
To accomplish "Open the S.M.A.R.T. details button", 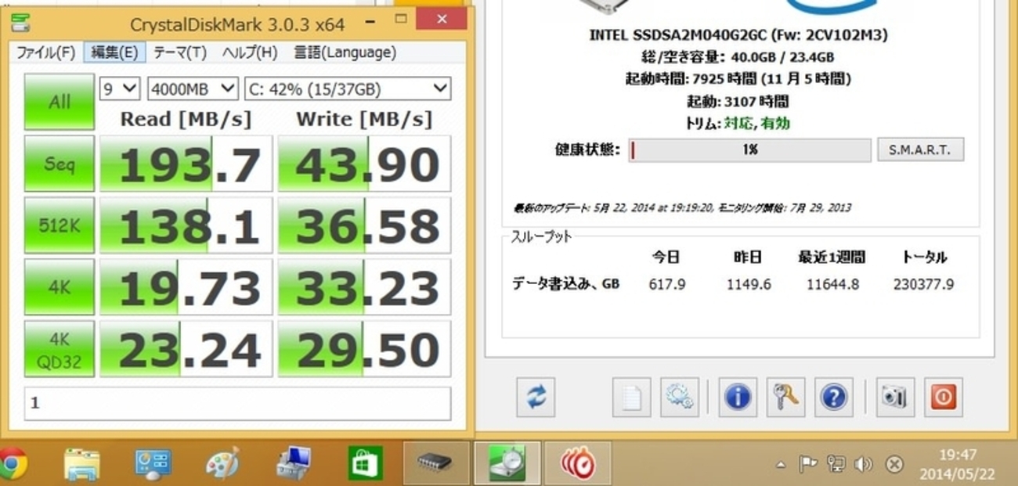I will click(x=920, y=149).
